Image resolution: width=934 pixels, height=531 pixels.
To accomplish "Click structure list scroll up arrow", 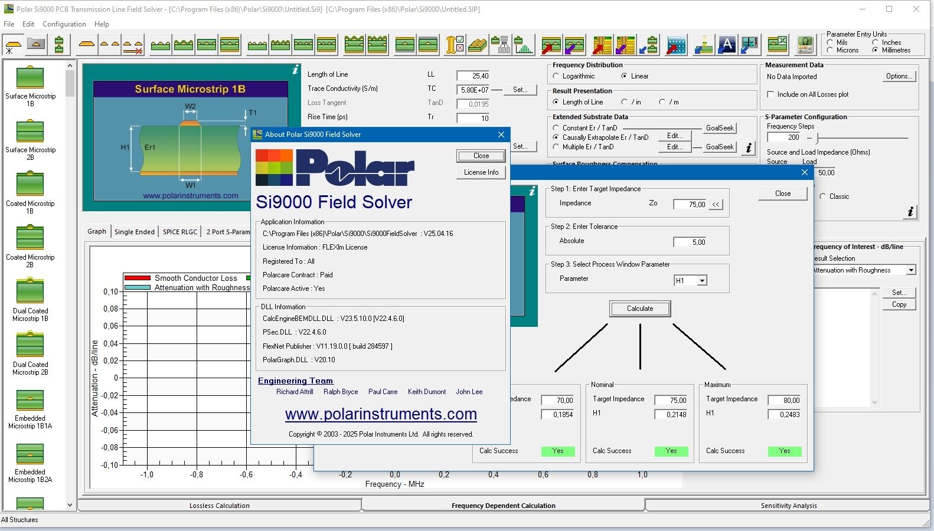I will click(70, 66).
